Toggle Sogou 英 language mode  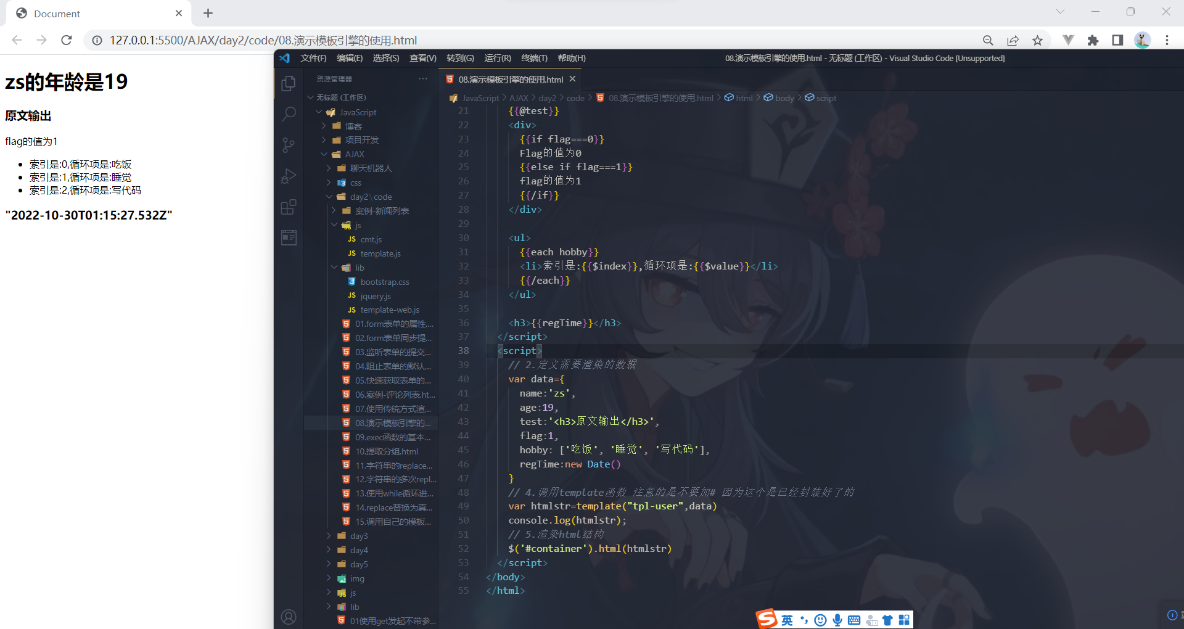[x=787, y=620]
